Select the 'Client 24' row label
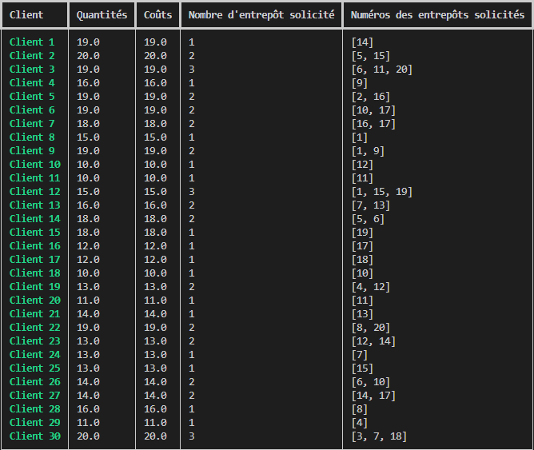The image size is (534, 450). click(34, 355)
